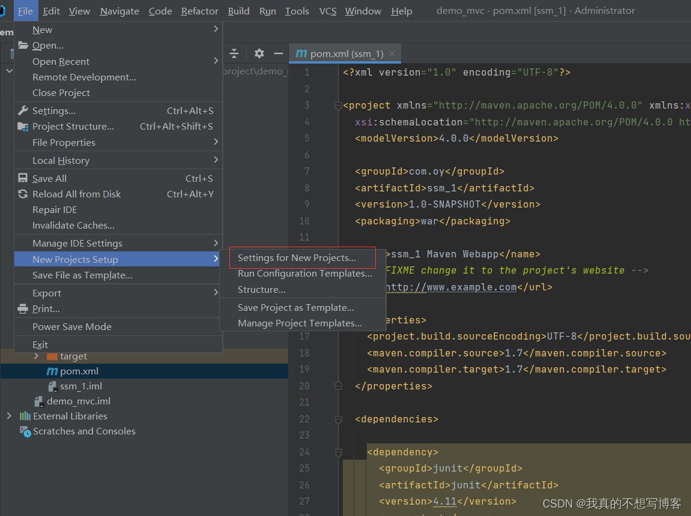The height and width of the screenshot is (516, 691).
Task: Fold the dependency block at line 24
Action: [339, 452]
